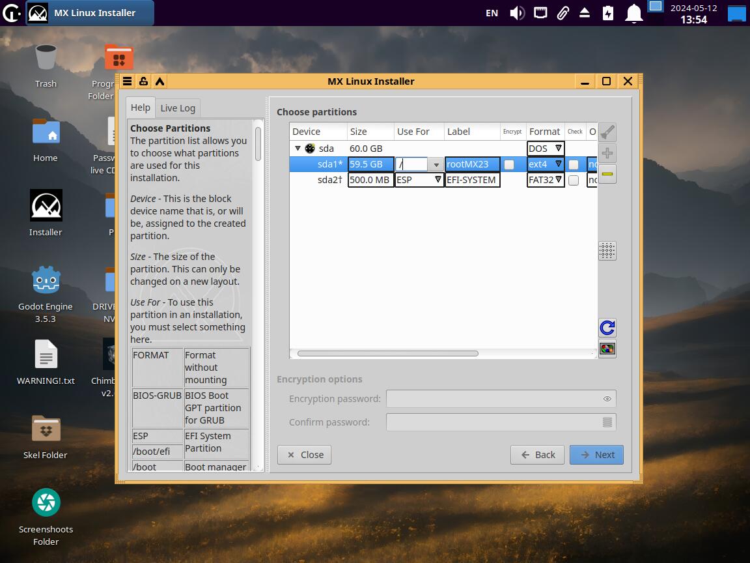750x563 pixels.
Task: Click the sda disk device icon
Action: [310, 149]
